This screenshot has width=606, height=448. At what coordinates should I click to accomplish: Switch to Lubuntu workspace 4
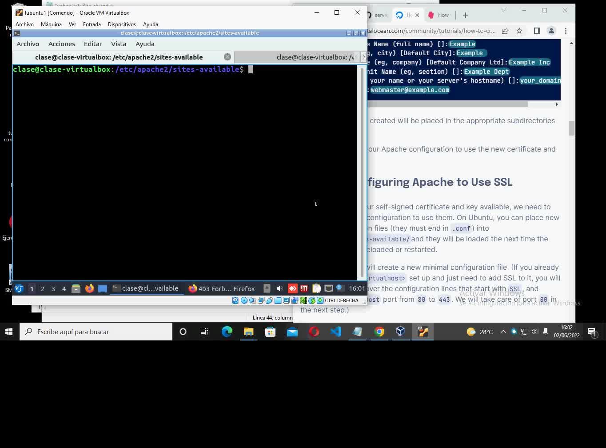tap(64, 288)
